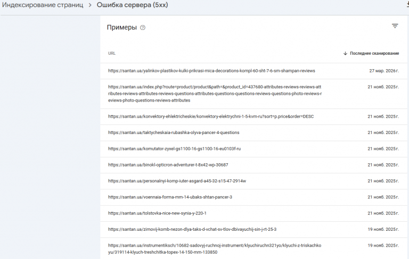Open the yalinkov-plastikov-kulki URL row
Image resolution: width=409 pixels, height=259 pixels.
coord(211,71)
